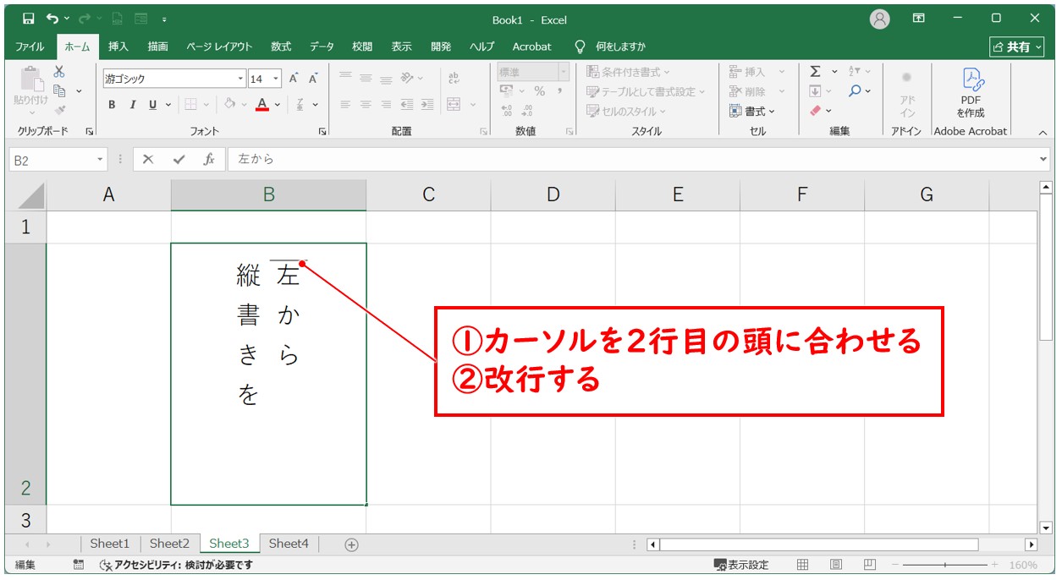Click the PDFを作成 Acrobat icon
Viewport: 1062px width, 580px height.
[971, 93]
